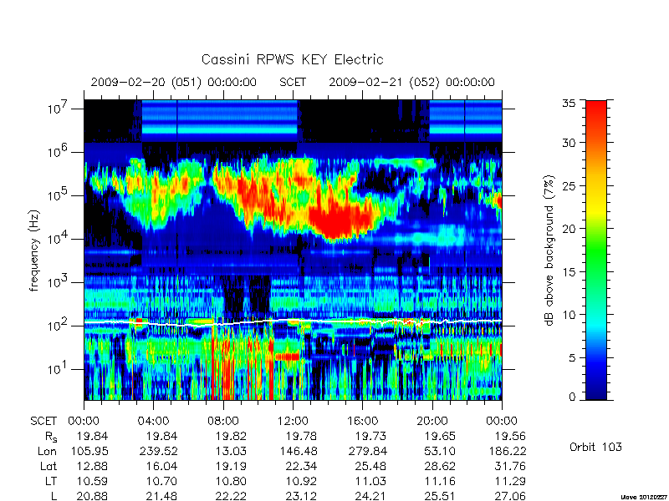Click the '15' color scale label
Screen dimensions: 669x501
pyautogui.click(x=569, y=271)
